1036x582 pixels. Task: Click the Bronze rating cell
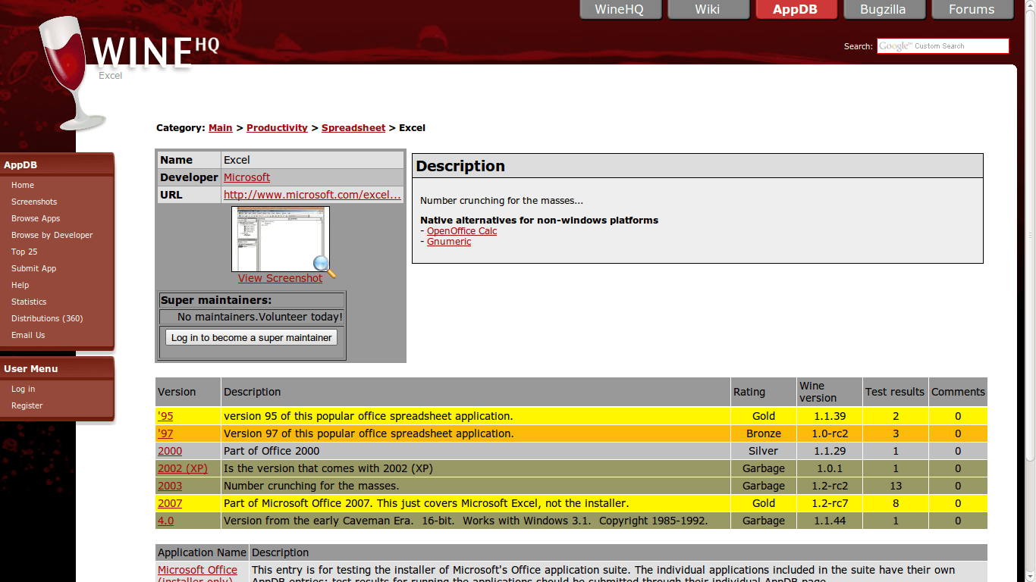tap(764, 433)
